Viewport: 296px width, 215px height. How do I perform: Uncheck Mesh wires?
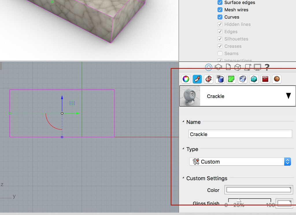[x=220, y=10]
